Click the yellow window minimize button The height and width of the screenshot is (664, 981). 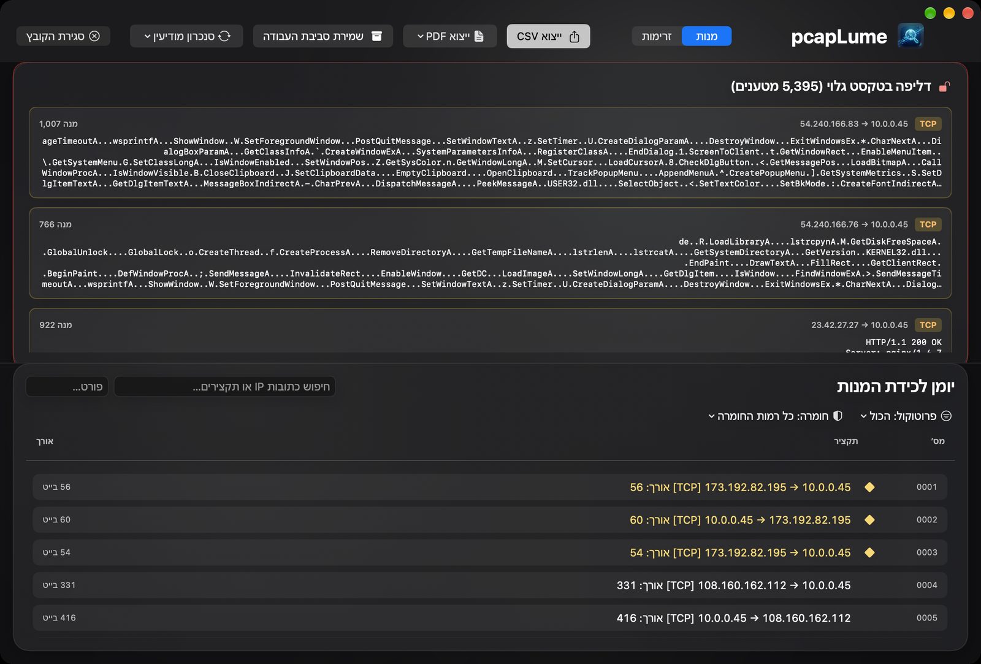949,13
